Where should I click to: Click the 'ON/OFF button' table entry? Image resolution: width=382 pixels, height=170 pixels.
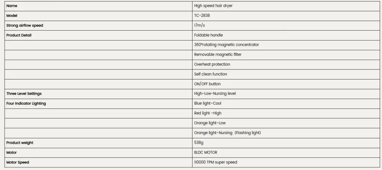207,84
